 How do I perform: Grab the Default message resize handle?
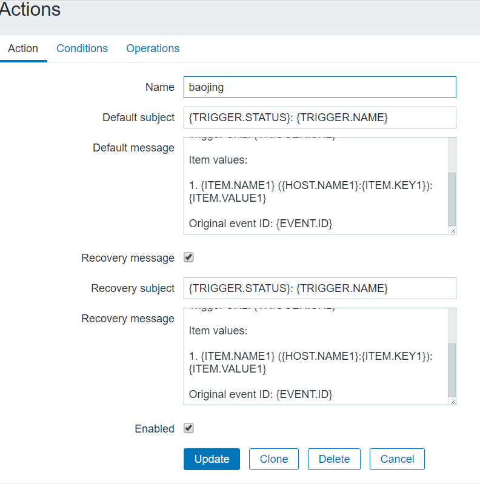point(453,231)
